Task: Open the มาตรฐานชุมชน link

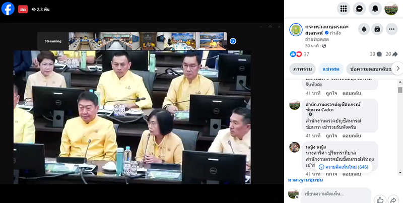Action: pos(306,180)
